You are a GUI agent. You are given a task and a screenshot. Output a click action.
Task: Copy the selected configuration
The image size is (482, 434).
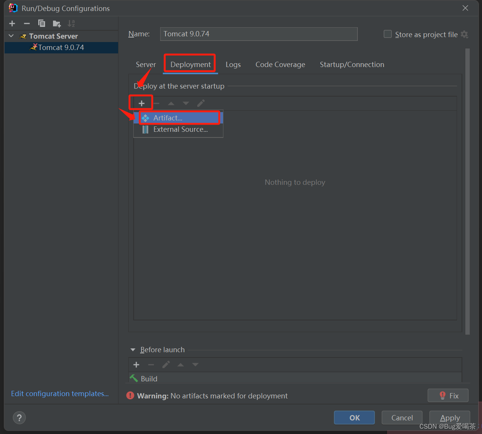click(x=42, y=23)
